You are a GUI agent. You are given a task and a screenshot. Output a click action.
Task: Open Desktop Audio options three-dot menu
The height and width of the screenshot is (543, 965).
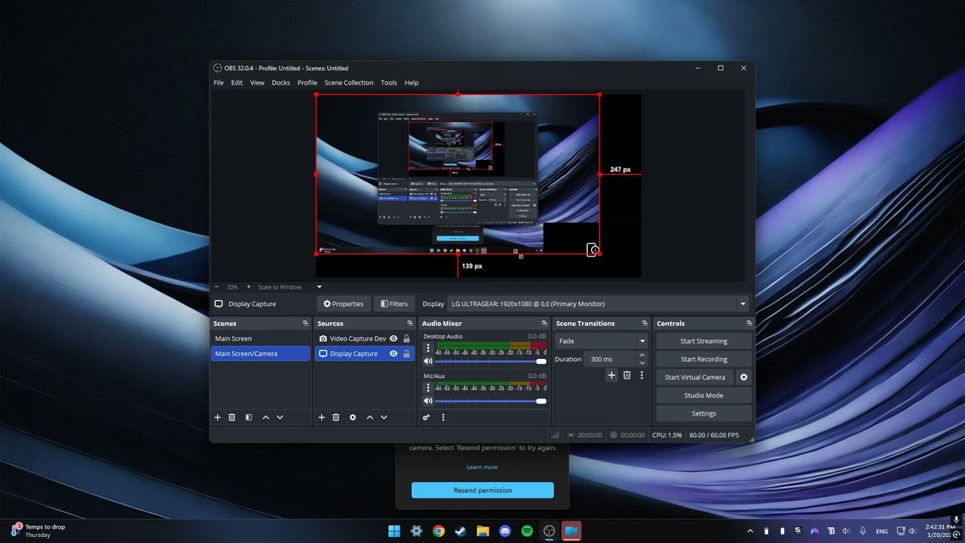(428, 348)
